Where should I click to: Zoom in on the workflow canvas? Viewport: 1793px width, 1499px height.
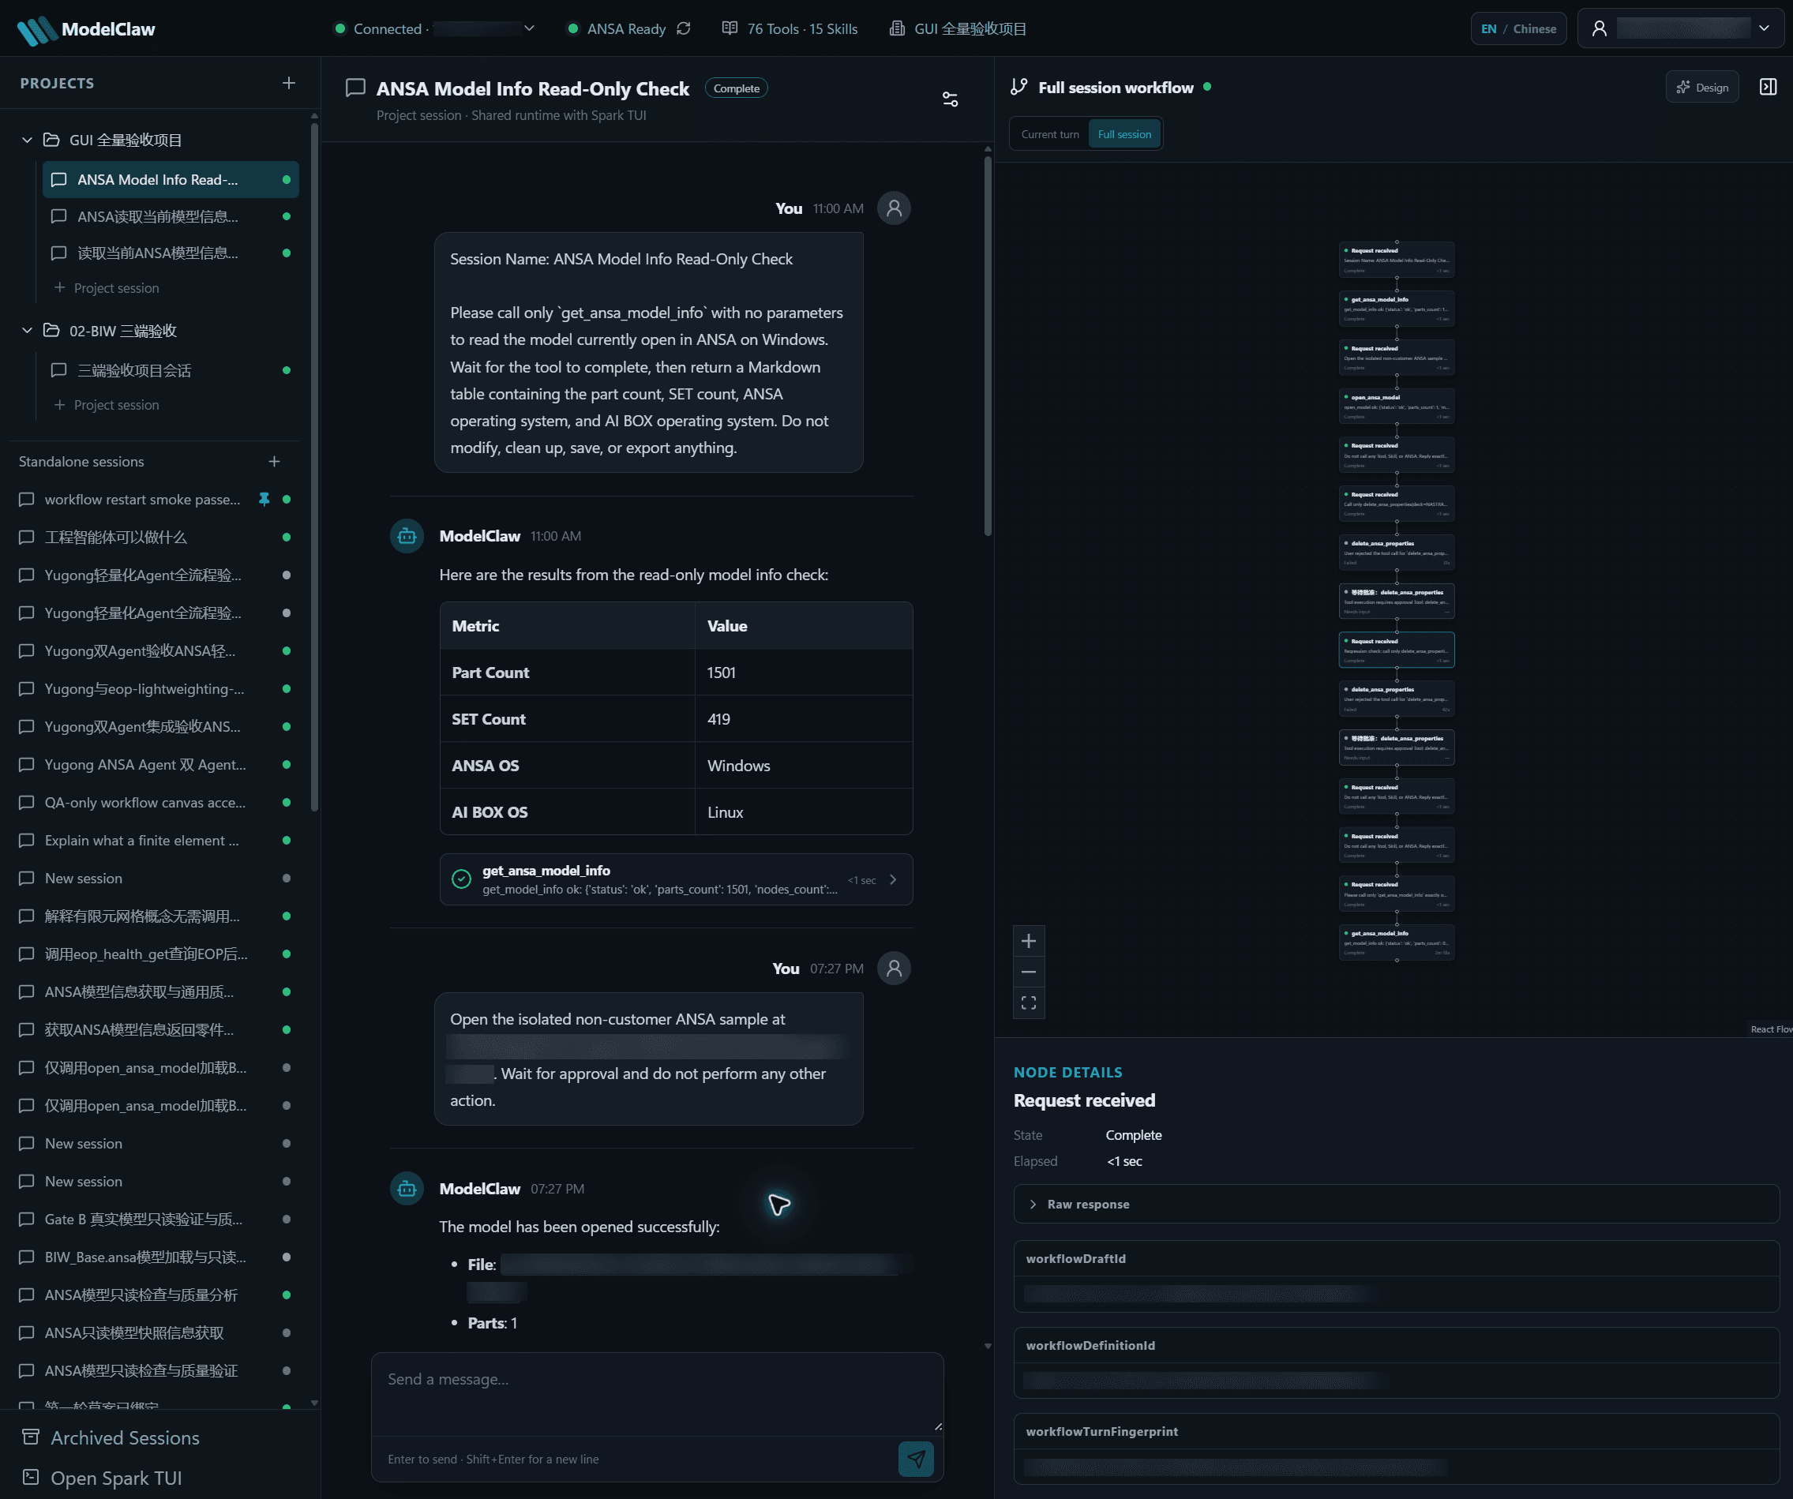pos(1029,942)
